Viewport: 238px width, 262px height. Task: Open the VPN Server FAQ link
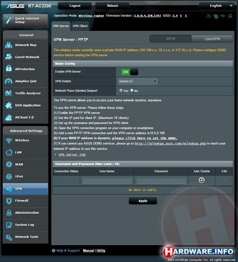coord(72,155)
